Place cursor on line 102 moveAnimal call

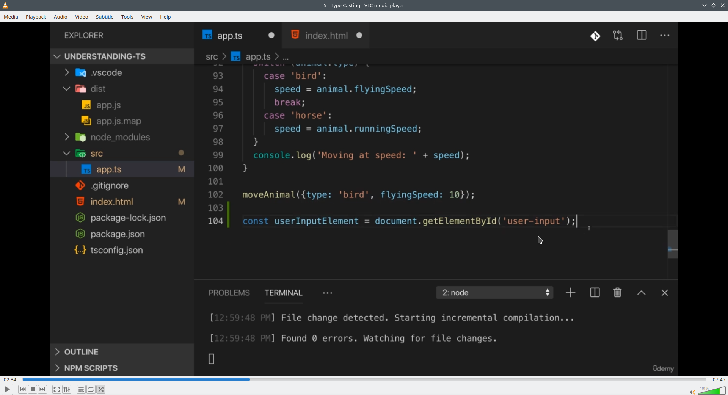pos(358,195)
